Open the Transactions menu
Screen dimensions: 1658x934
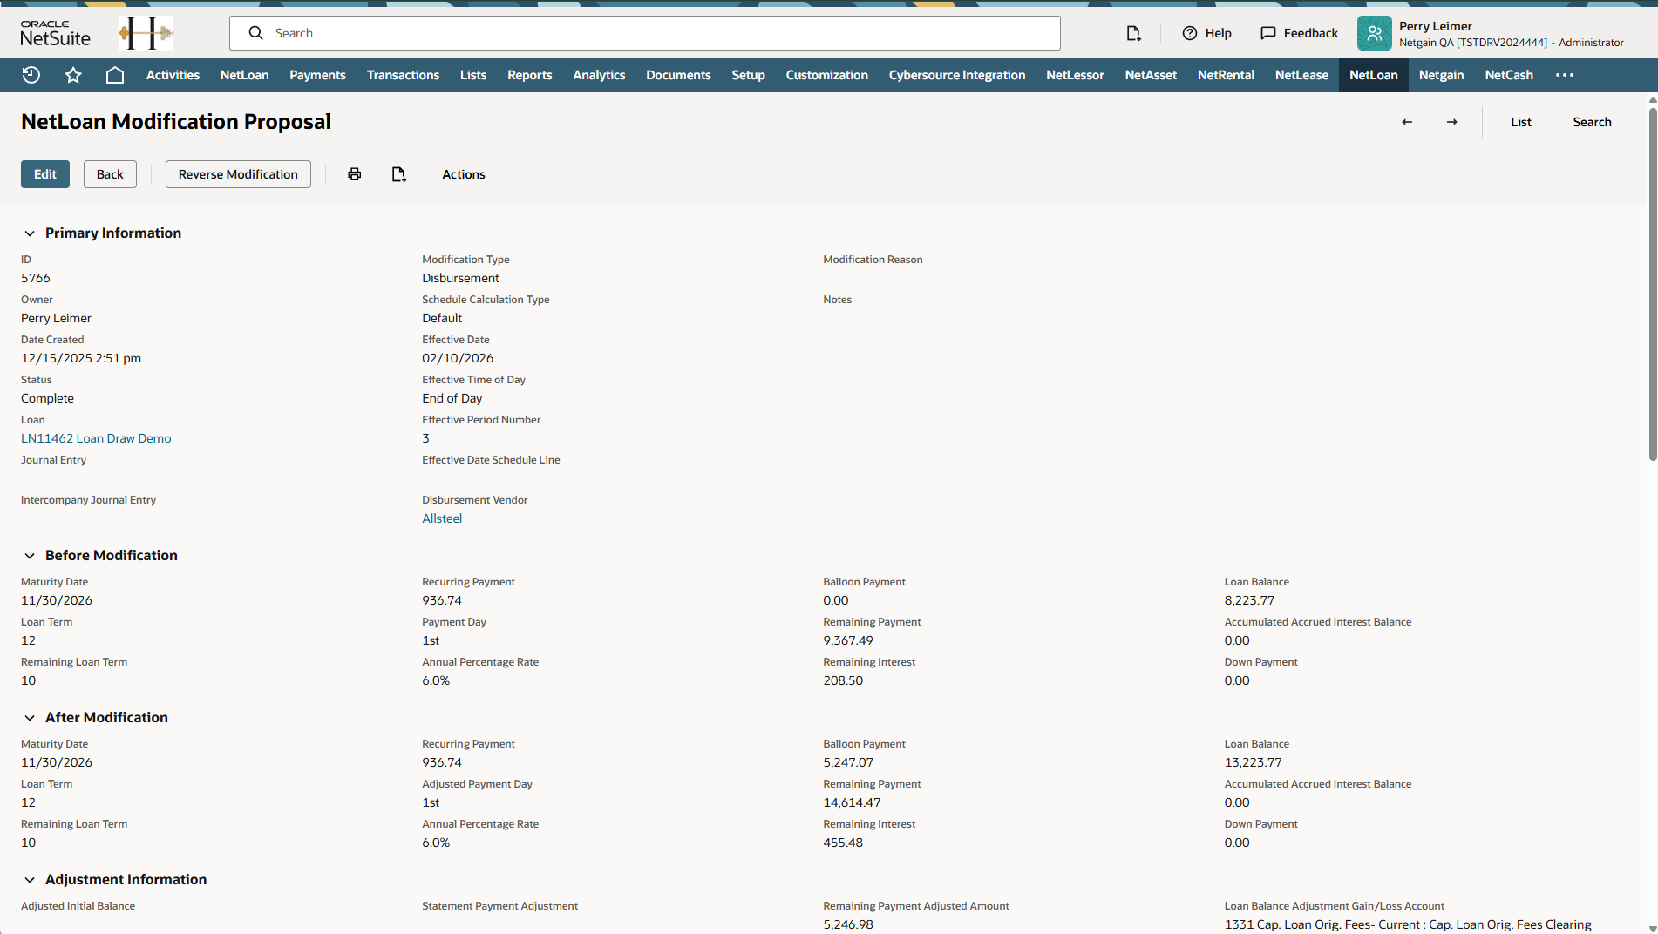tap(403, 75)
